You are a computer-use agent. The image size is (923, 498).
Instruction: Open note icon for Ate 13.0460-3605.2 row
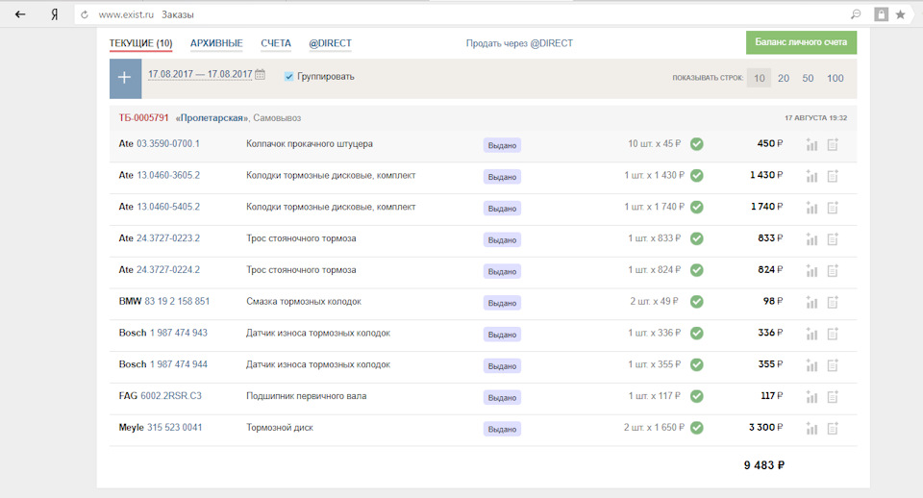[x=833, y=176]
